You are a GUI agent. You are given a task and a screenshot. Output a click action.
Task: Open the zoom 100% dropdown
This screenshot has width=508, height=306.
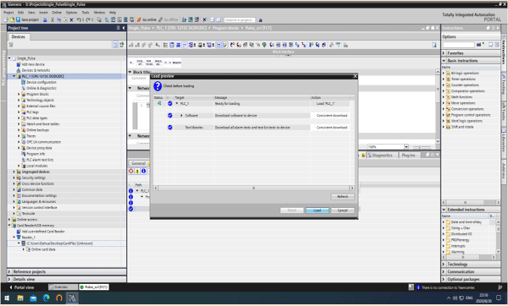click(x=406, y=147)
